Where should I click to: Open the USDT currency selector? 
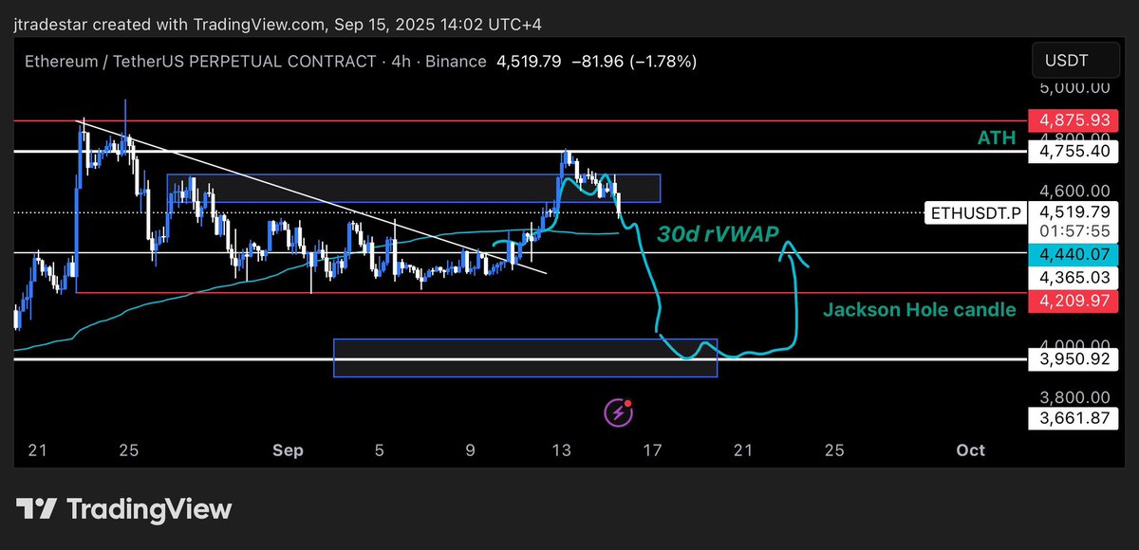(1077, 61)
